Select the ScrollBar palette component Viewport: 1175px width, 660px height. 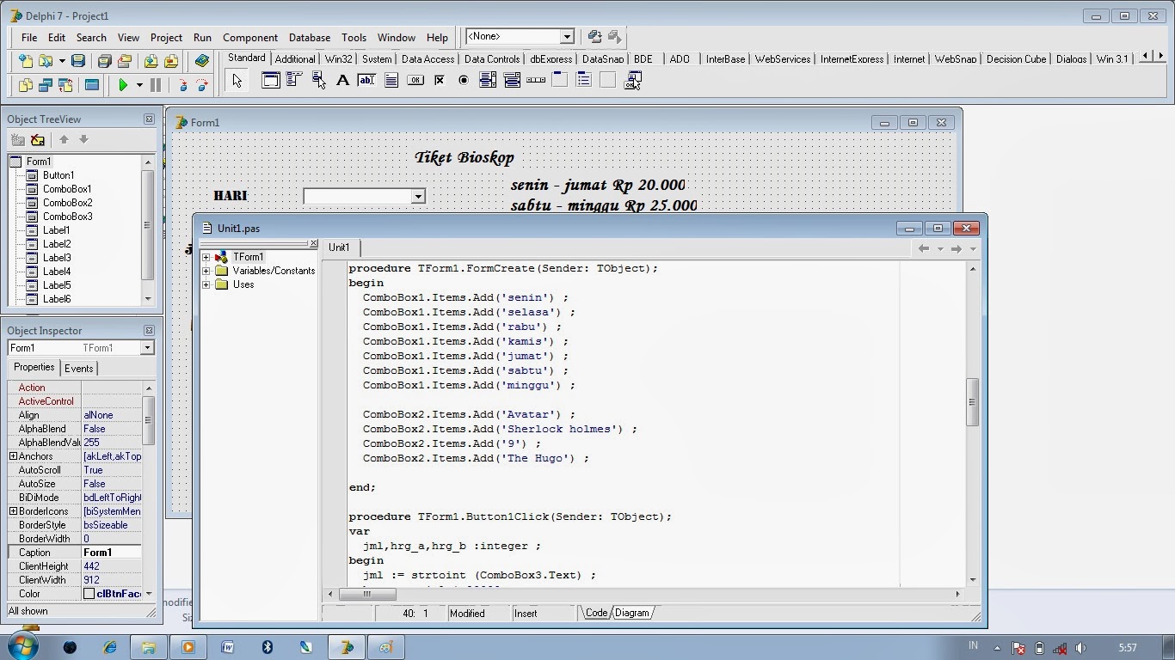[x=536, y=81]
